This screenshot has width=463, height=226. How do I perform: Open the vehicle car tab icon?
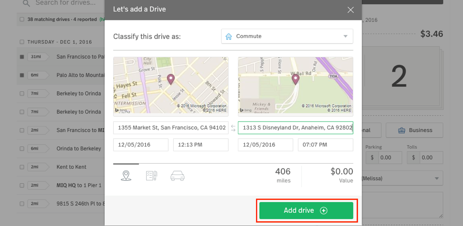click(x=177, y=176)
